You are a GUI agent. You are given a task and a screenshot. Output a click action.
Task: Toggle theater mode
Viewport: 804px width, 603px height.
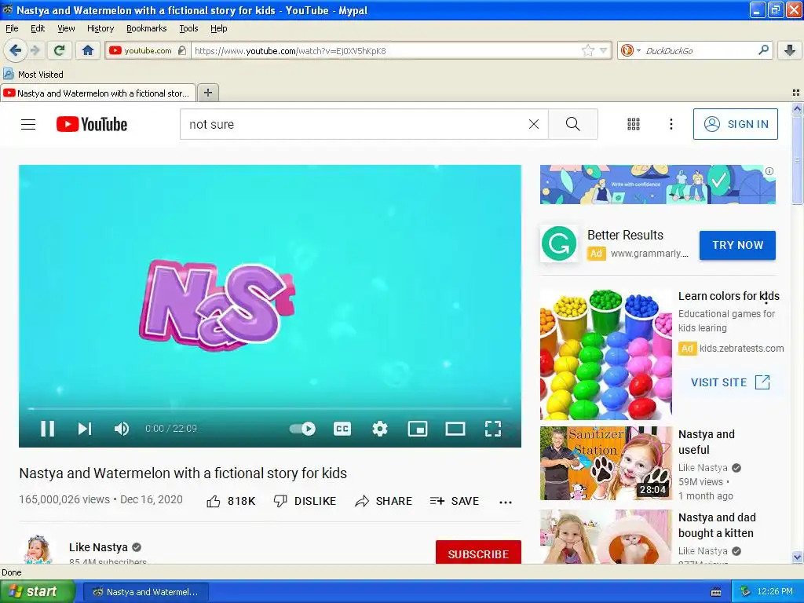455,429
